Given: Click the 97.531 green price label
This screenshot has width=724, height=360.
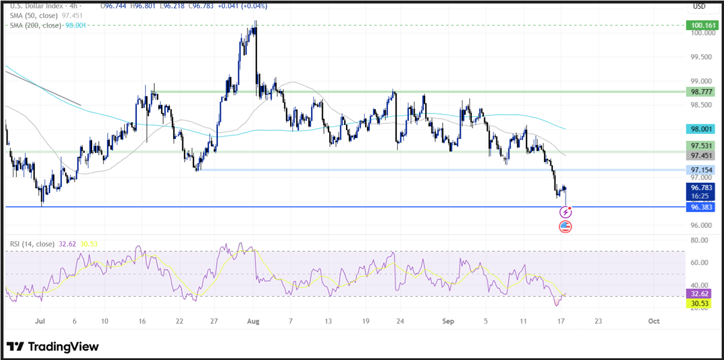Looking at the screenshot, I should coord(702,146).
